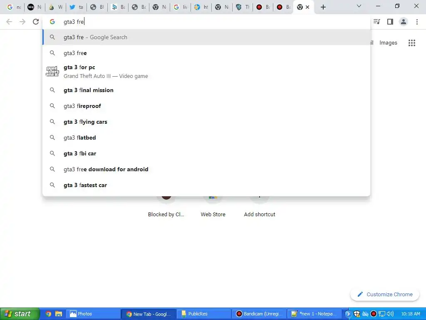Switch to the second tab with black round icon

[35, 7]
